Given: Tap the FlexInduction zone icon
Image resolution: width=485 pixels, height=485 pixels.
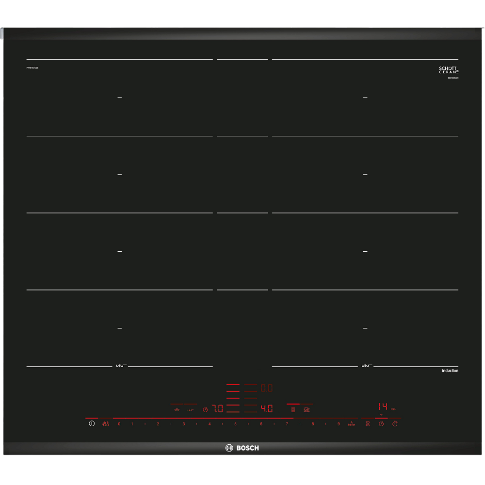Looking at the screenshot, I should point(293,409).
